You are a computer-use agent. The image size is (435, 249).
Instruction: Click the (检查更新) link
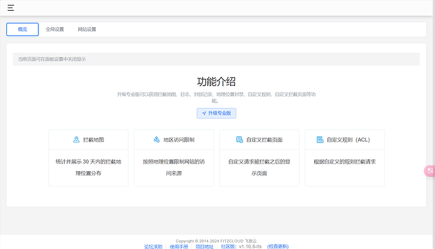pos(277,246)
